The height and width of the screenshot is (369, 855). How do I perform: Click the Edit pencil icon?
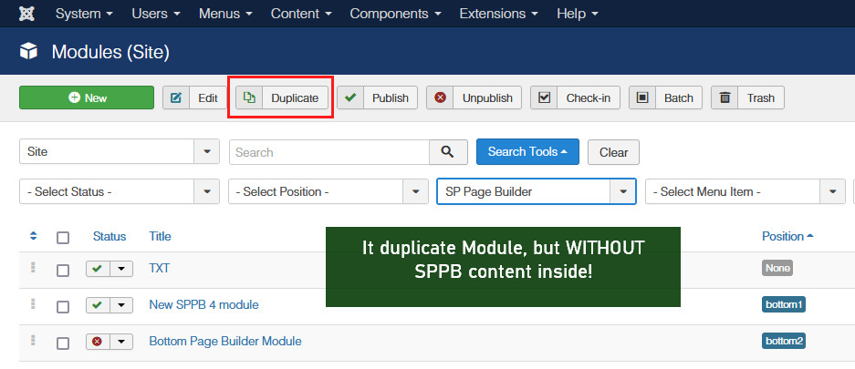click(x=176, y=98)
